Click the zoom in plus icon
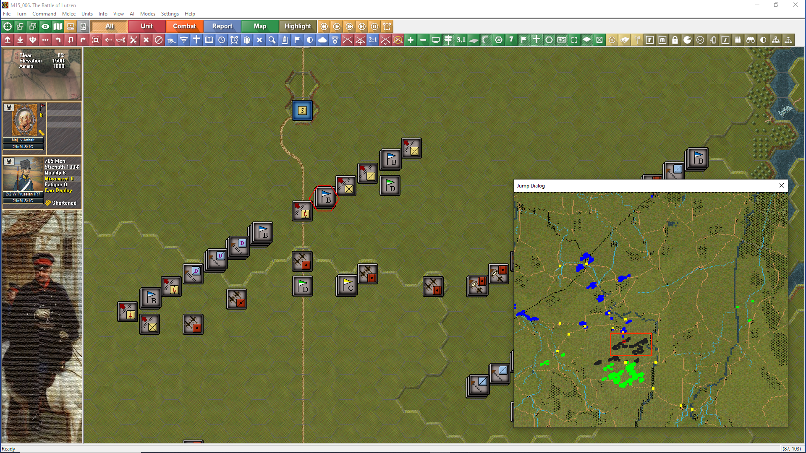Image resolution: width=806 pixels, height=453 pixels. 411,40
